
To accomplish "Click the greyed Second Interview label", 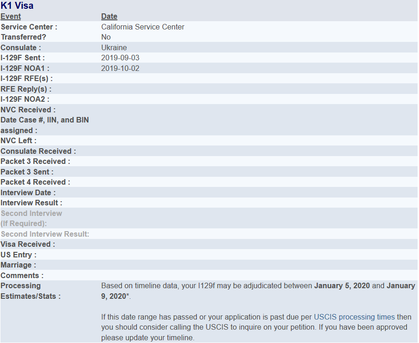I will pos(31,218).
